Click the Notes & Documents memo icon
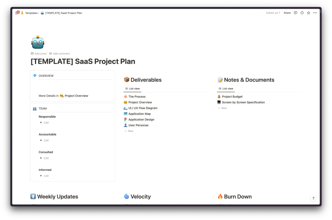 [220, 80]
